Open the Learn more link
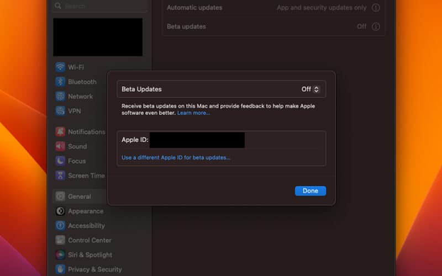This screenshot has height=276, width=442. pos(193,113)
